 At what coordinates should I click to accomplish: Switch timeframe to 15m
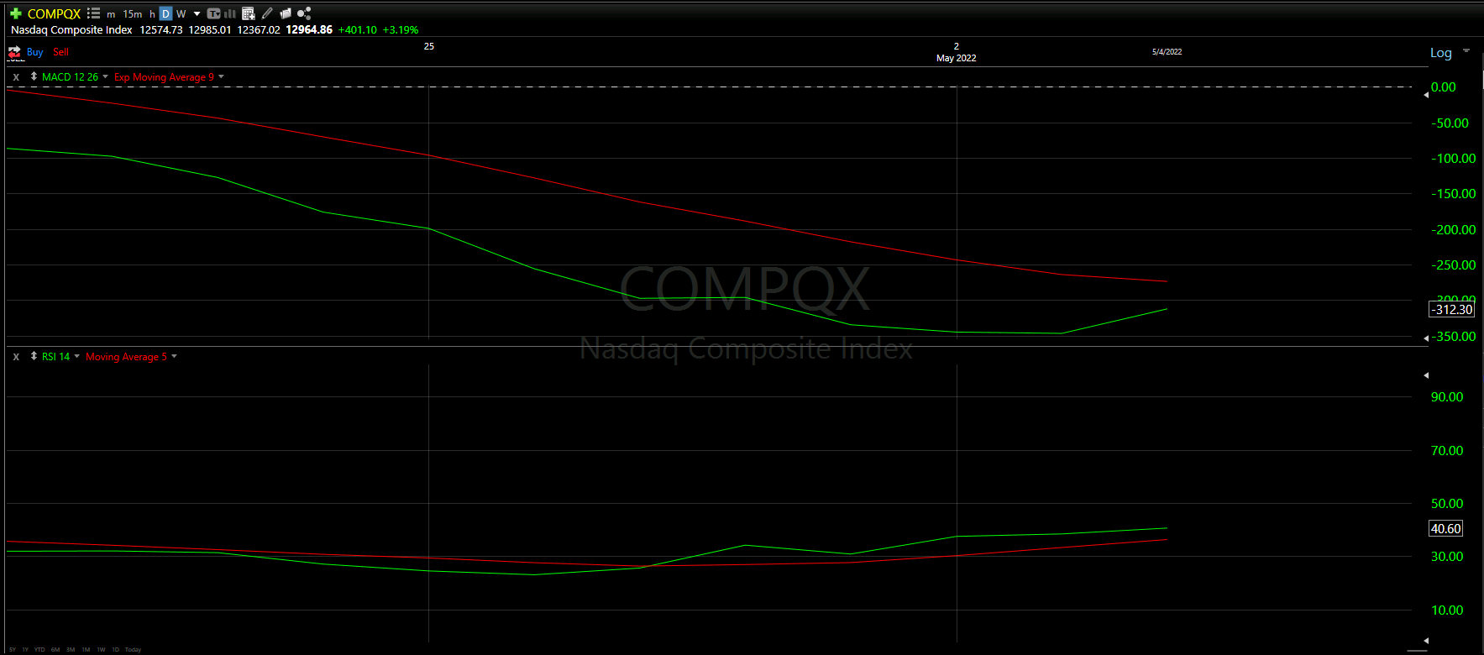pos(133,14)
